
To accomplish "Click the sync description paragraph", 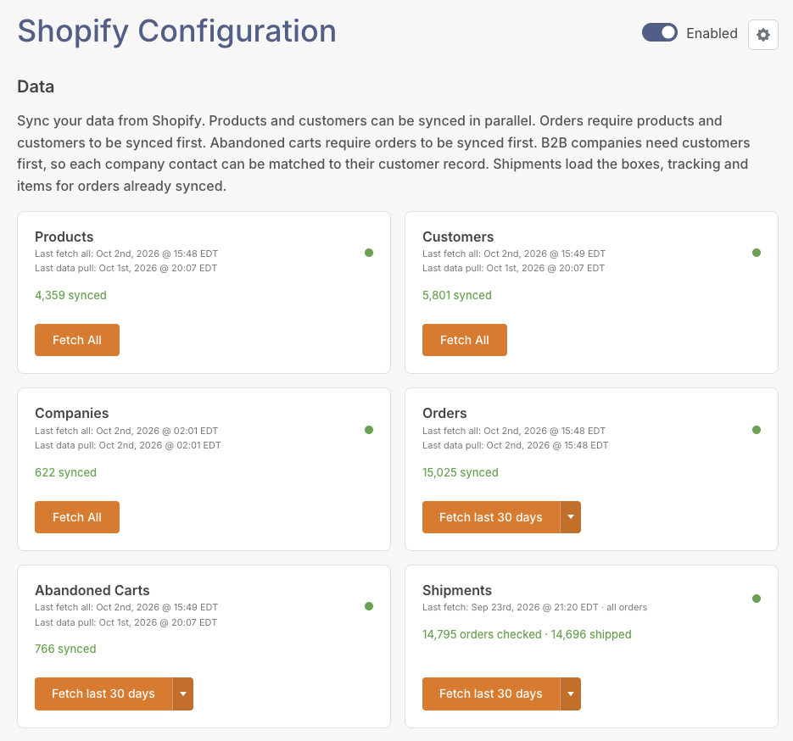I will (383, 153).
